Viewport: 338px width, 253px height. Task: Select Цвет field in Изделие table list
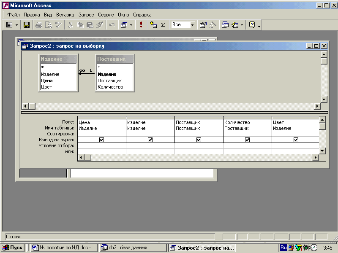point(46,87)
